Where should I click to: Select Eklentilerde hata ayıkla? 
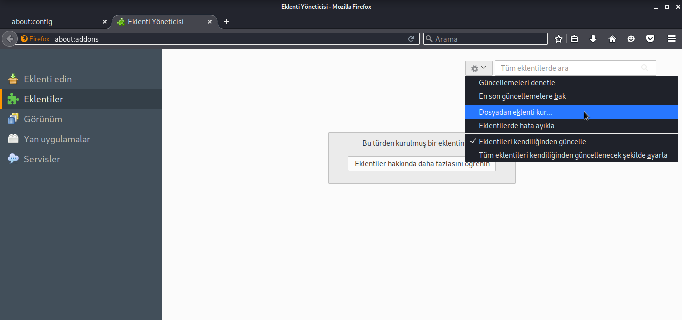pos(571,126)
